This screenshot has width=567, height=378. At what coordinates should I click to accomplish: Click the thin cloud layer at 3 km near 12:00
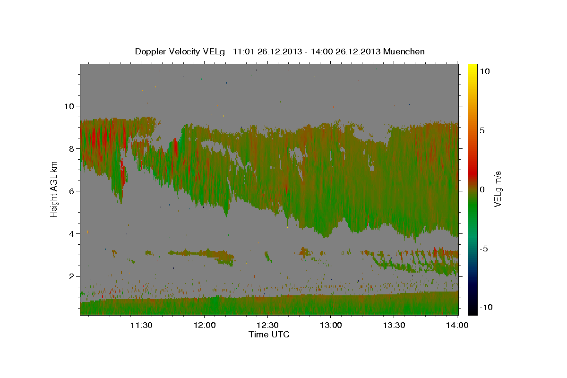[x=201, y=254]
